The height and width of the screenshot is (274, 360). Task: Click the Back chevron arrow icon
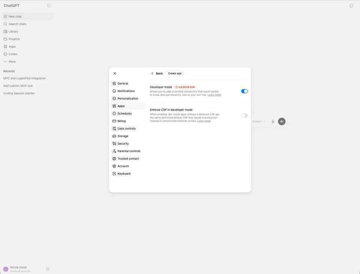click(152, 74)
